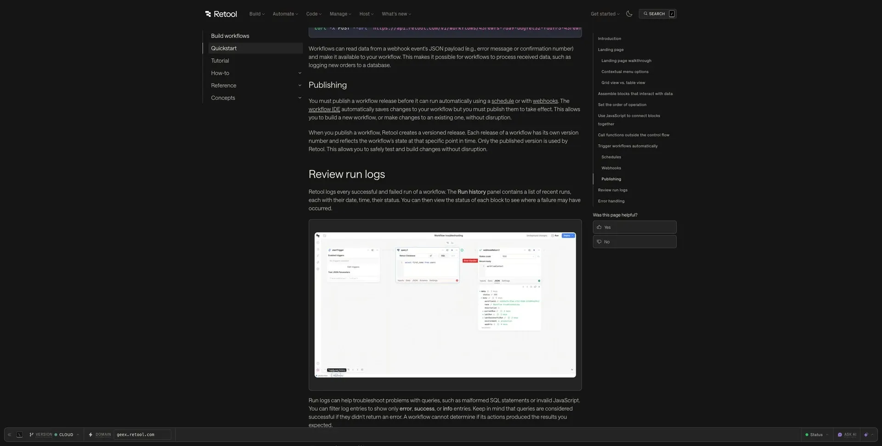The width and height of the screenshot is (882, 446).
Task: Follow the webhooks link in Publishing
Action: click(545, 101)
